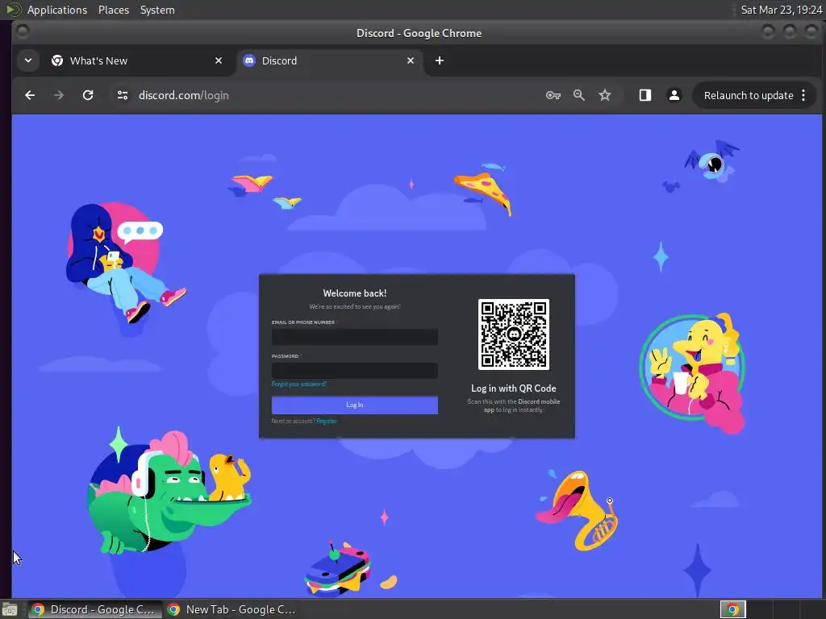Focus the Email or Phone Number field

click(x=355, y=337)
